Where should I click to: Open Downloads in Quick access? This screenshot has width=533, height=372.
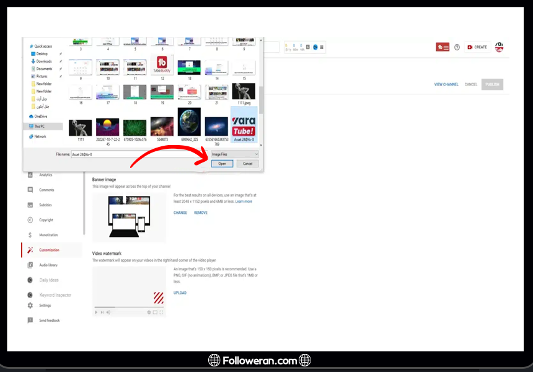point(43,61)
